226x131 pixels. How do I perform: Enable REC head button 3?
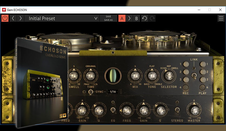[186, 80]
